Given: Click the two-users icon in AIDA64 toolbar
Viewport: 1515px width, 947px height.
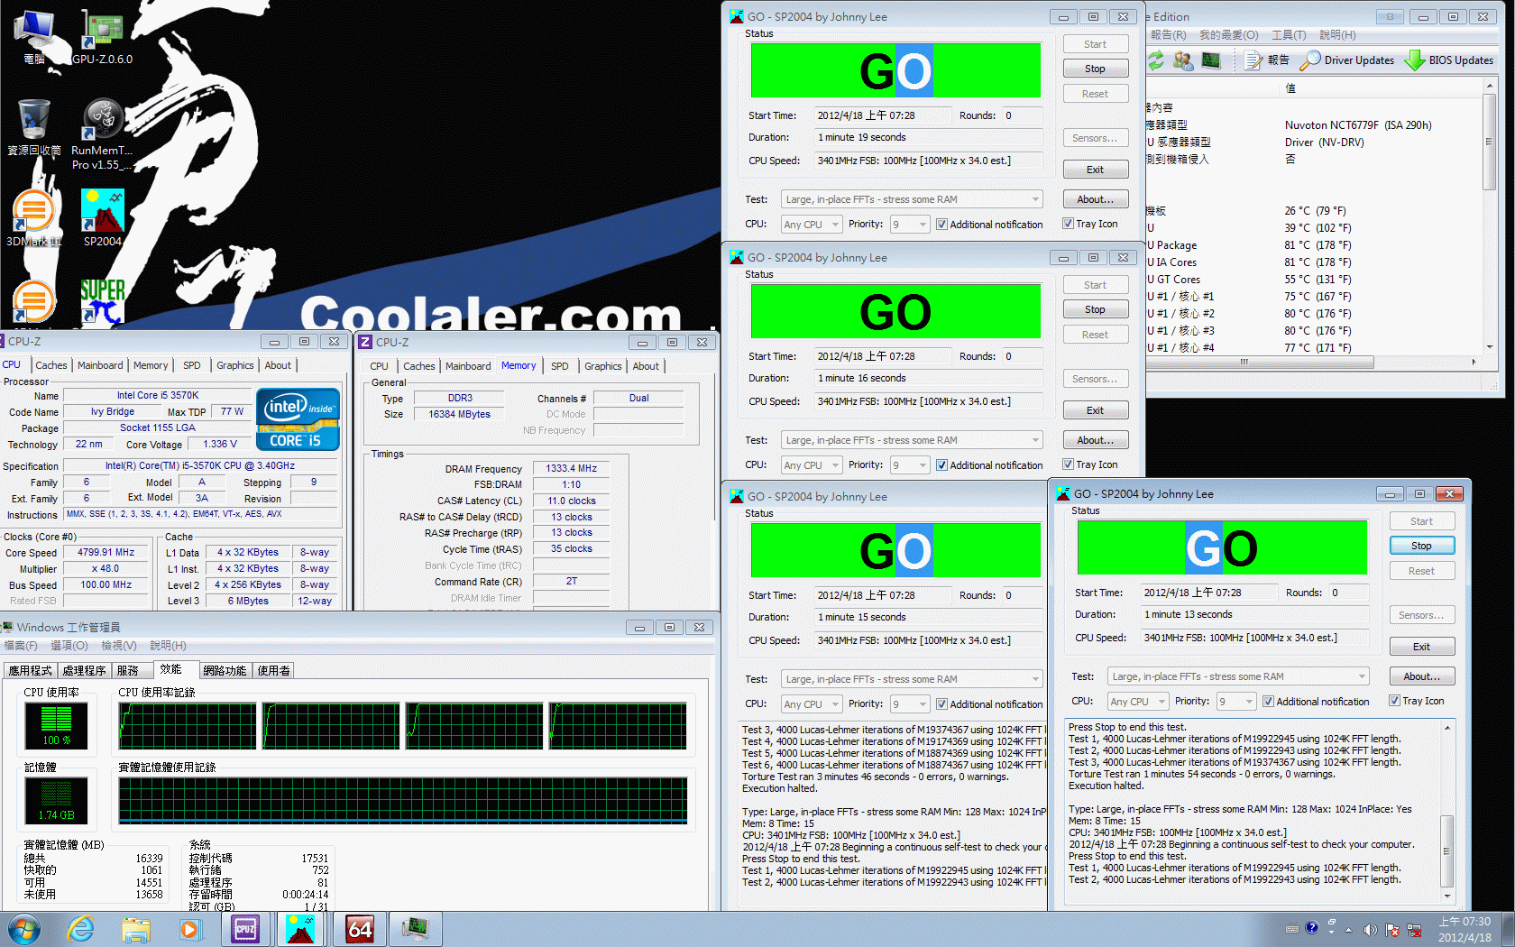Looking at the screenshot, I should click(1183, 60).
